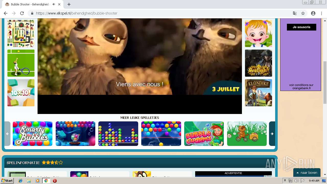Open the bubble shooter arrow game thumbnail

[161, 134]
